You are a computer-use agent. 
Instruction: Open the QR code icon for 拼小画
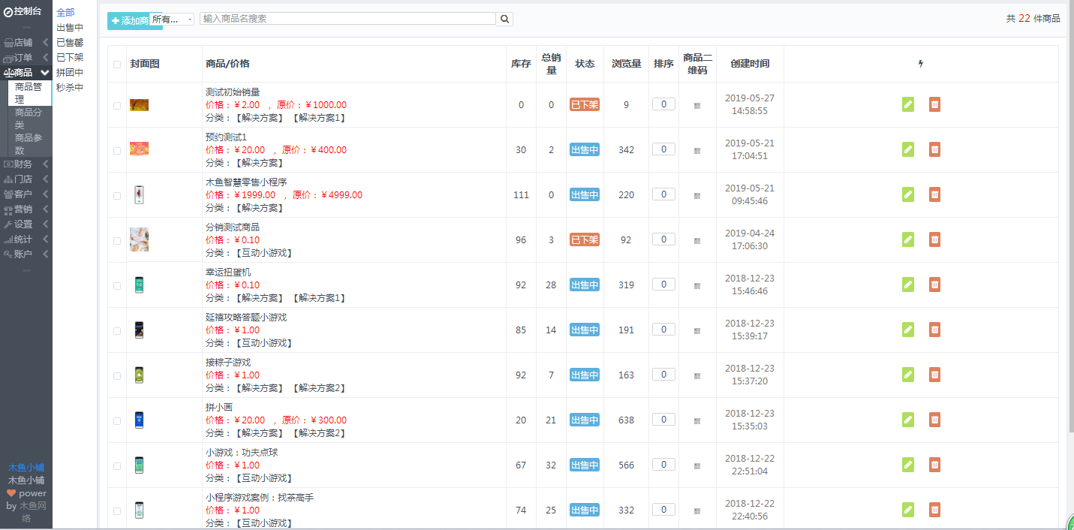pyautogui.click(x=697, y=421)
